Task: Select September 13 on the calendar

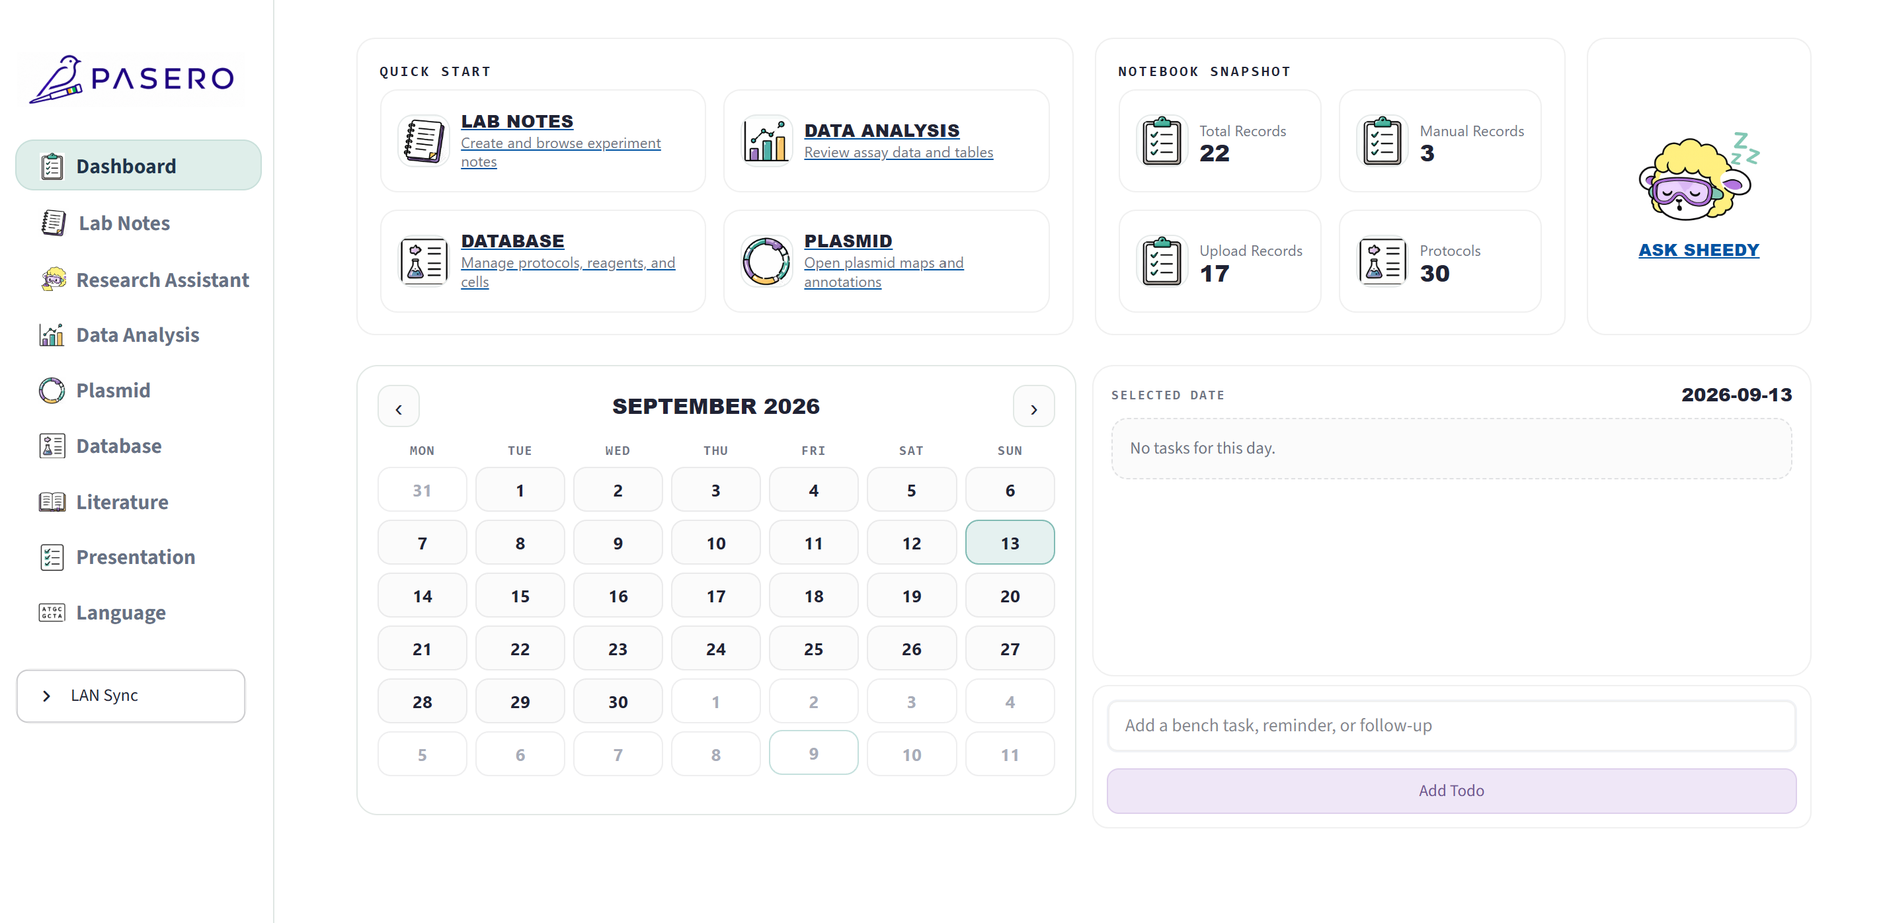Action: (1010, 543)
